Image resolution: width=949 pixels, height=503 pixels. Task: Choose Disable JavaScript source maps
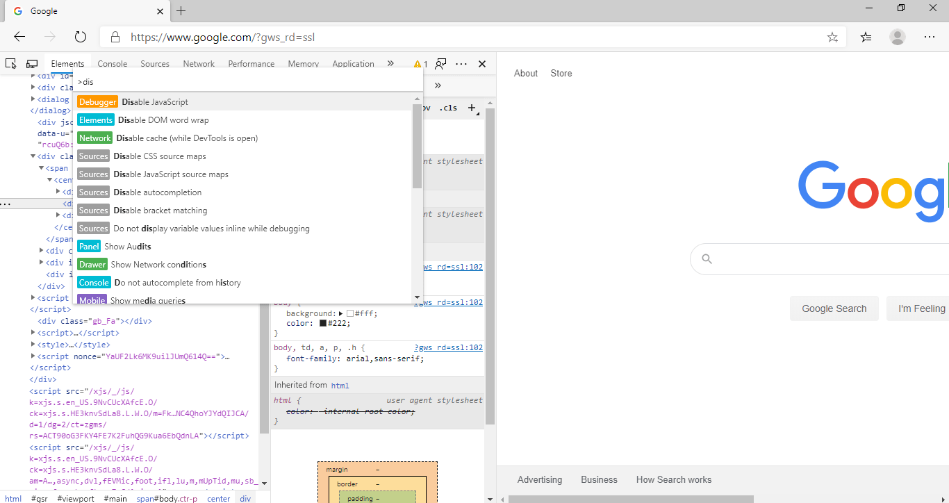pyautogui.click(x=242, y=174)
